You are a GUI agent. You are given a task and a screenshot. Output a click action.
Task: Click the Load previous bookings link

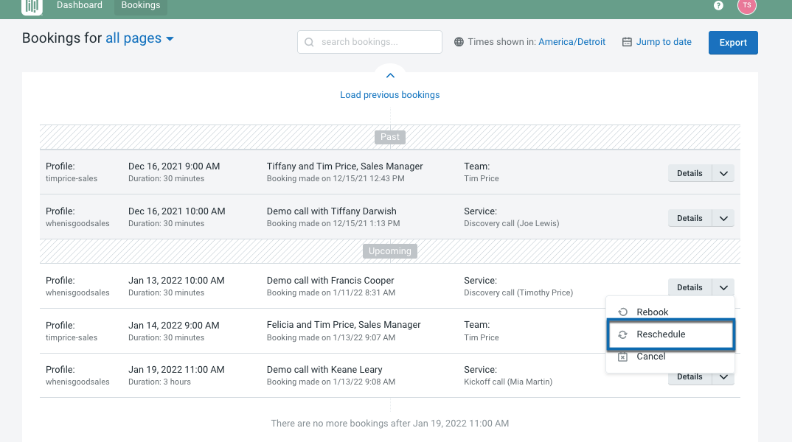[x=389, y=94]
